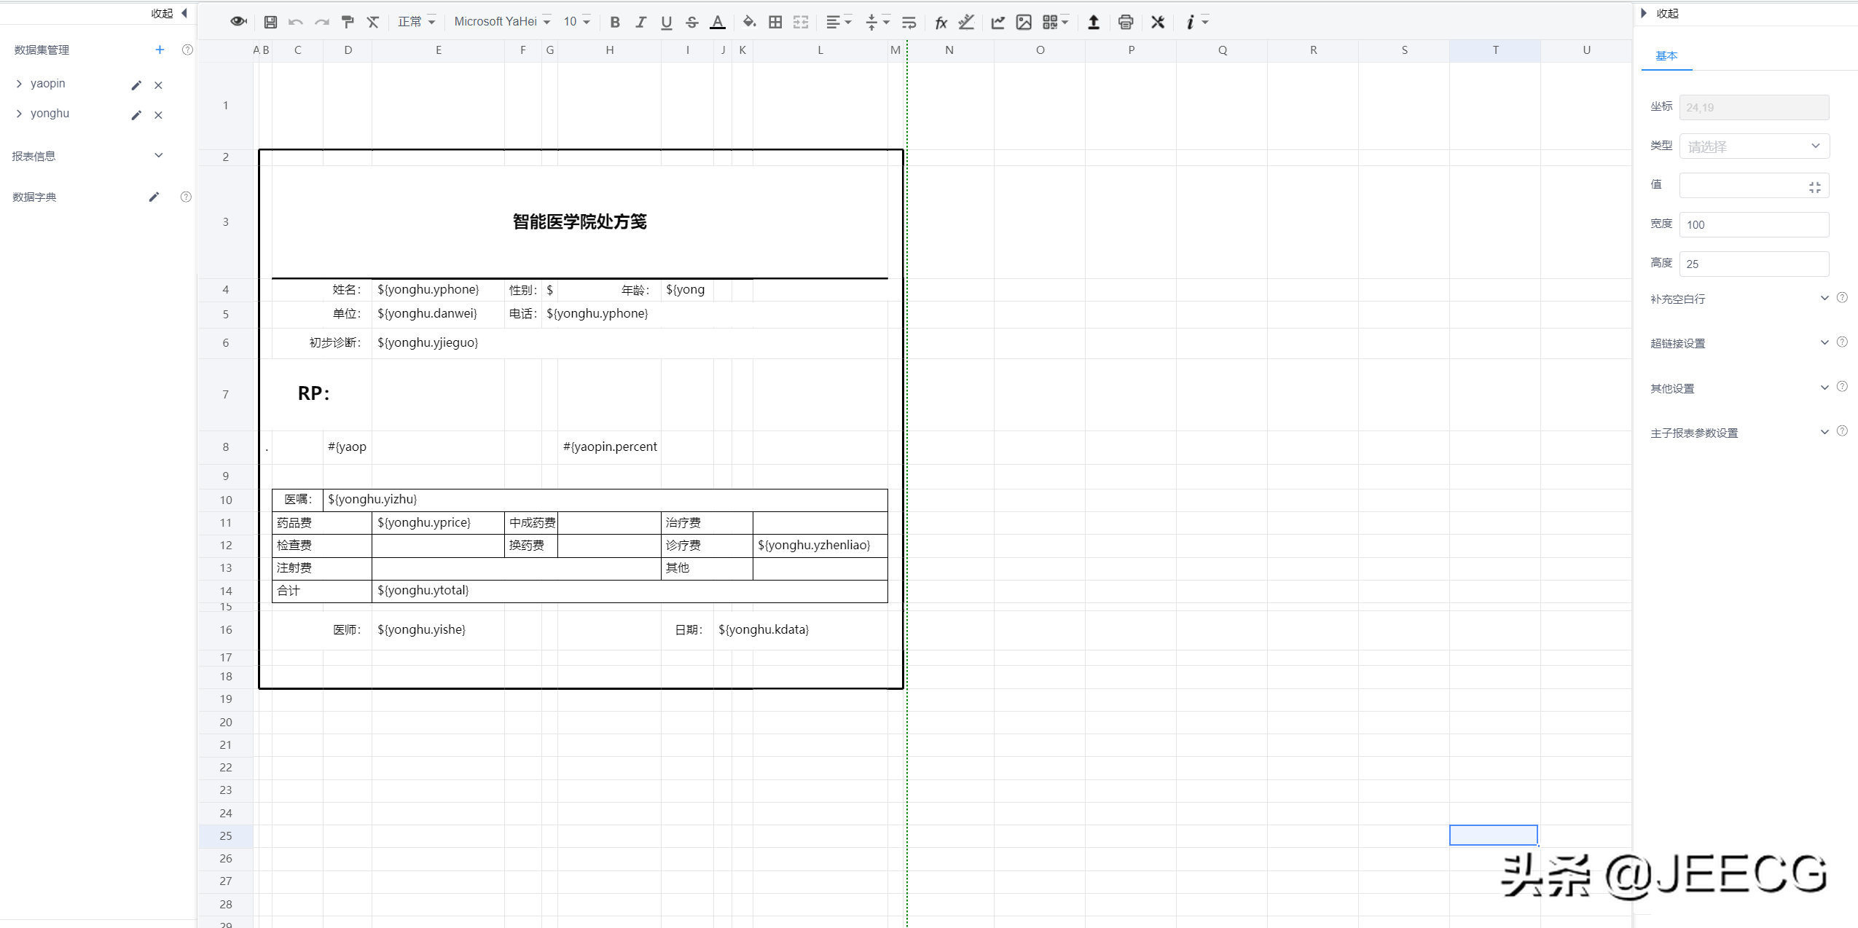Toggle italic formatting

640,22
